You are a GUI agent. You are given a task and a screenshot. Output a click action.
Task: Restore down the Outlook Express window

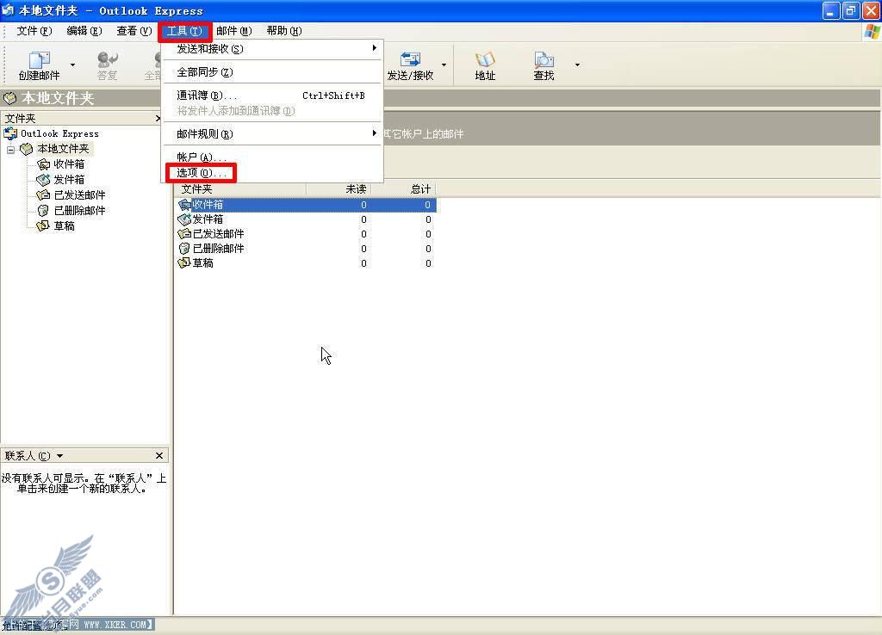(851, 10)
